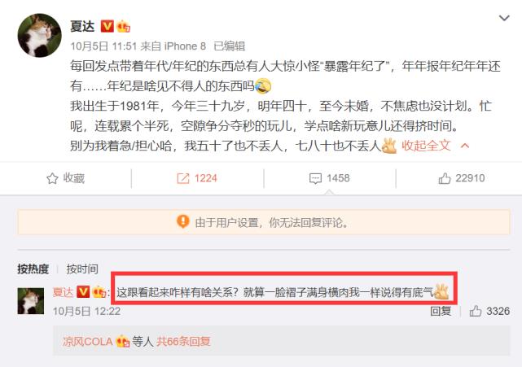Click the commenter's small cat avatar
Image resolution: width=522 pixels, height=367 pixels.
coord(31,301)
